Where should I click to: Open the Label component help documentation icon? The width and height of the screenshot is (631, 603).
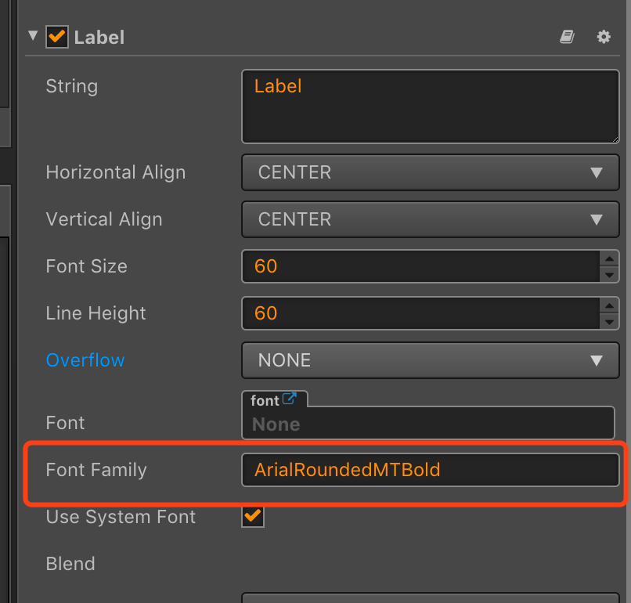click(568, 37)
